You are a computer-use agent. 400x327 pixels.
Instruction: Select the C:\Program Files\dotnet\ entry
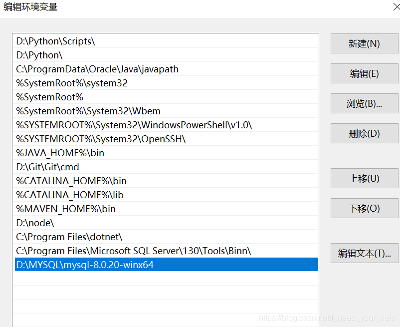click(166, 237)
